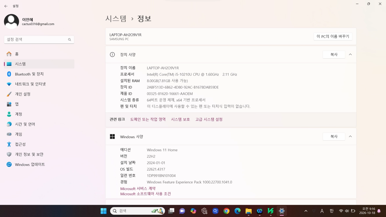This screenshot has width=386, height=217.
Task: Launch Microsoft Edge from the taskbar
Action: click(237, 211)
